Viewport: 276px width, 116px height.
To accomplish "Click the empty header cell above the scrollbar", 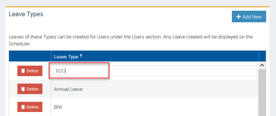I will (262, 56).
